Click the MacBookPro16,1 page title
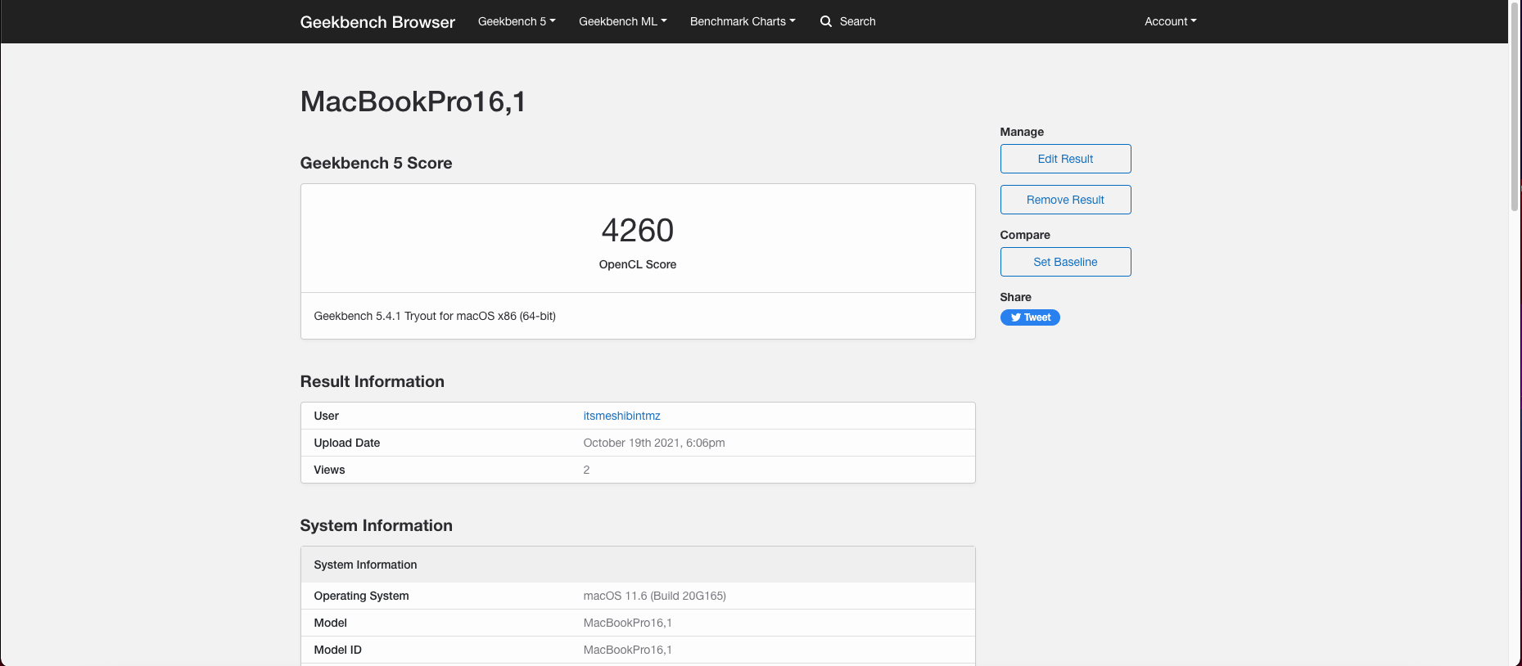Screen dimensions: 1522x666 413,101
